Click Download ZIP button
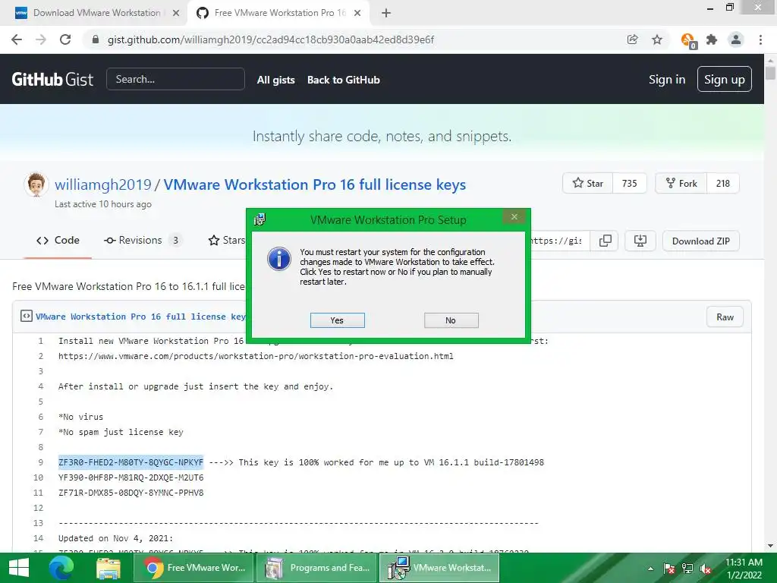 pyautogui.click(x=700, y=241)
